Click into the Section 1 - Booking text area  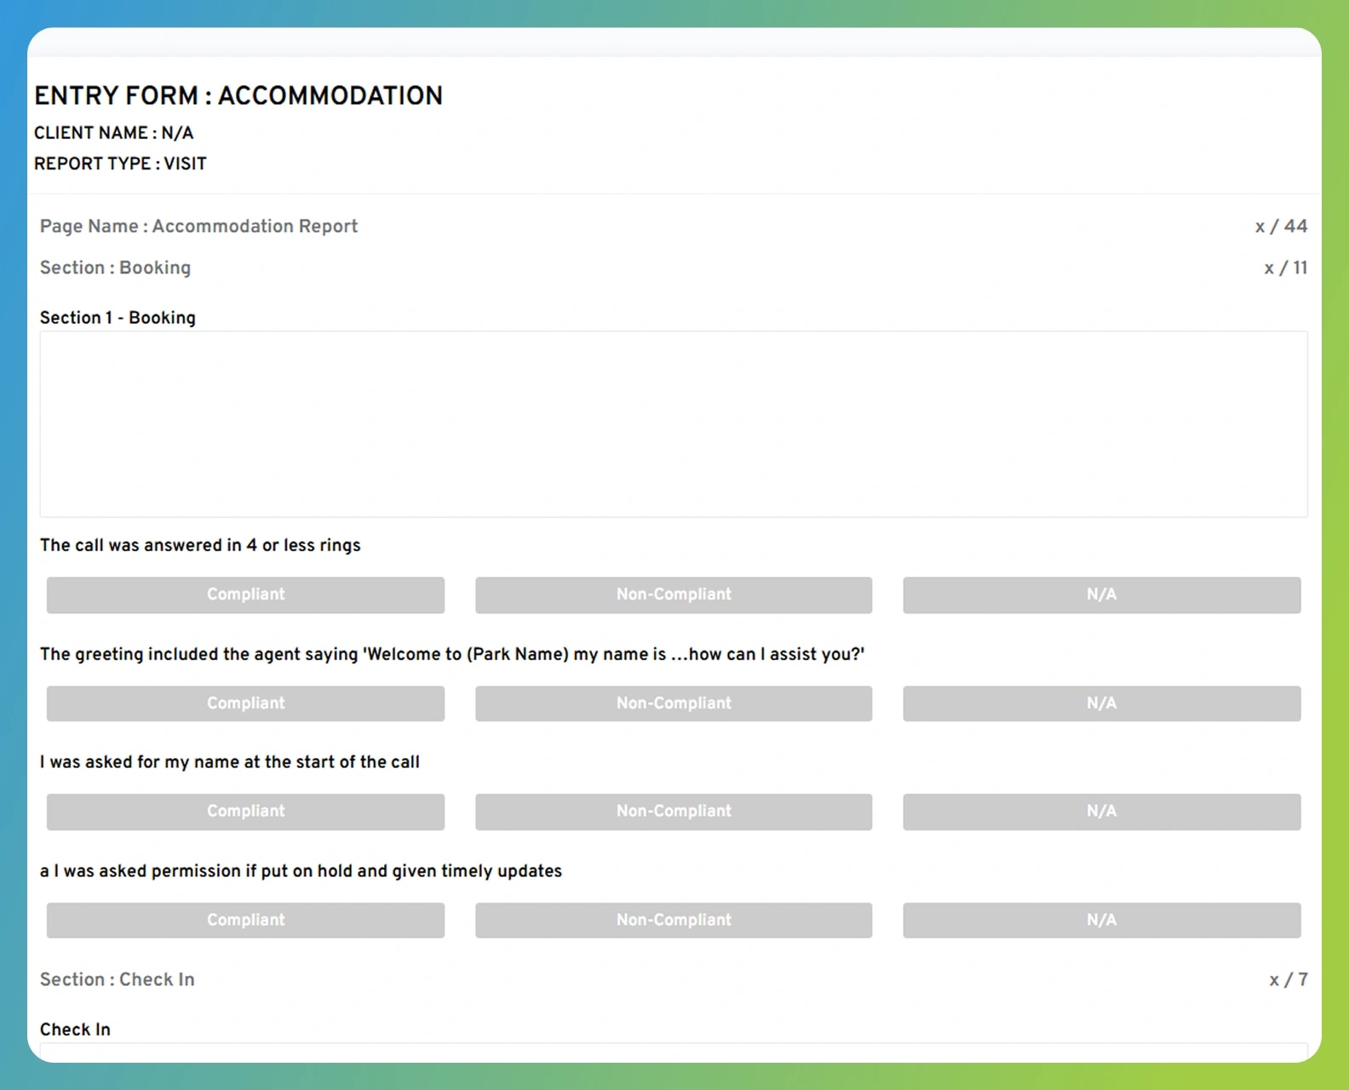[674, 424]
